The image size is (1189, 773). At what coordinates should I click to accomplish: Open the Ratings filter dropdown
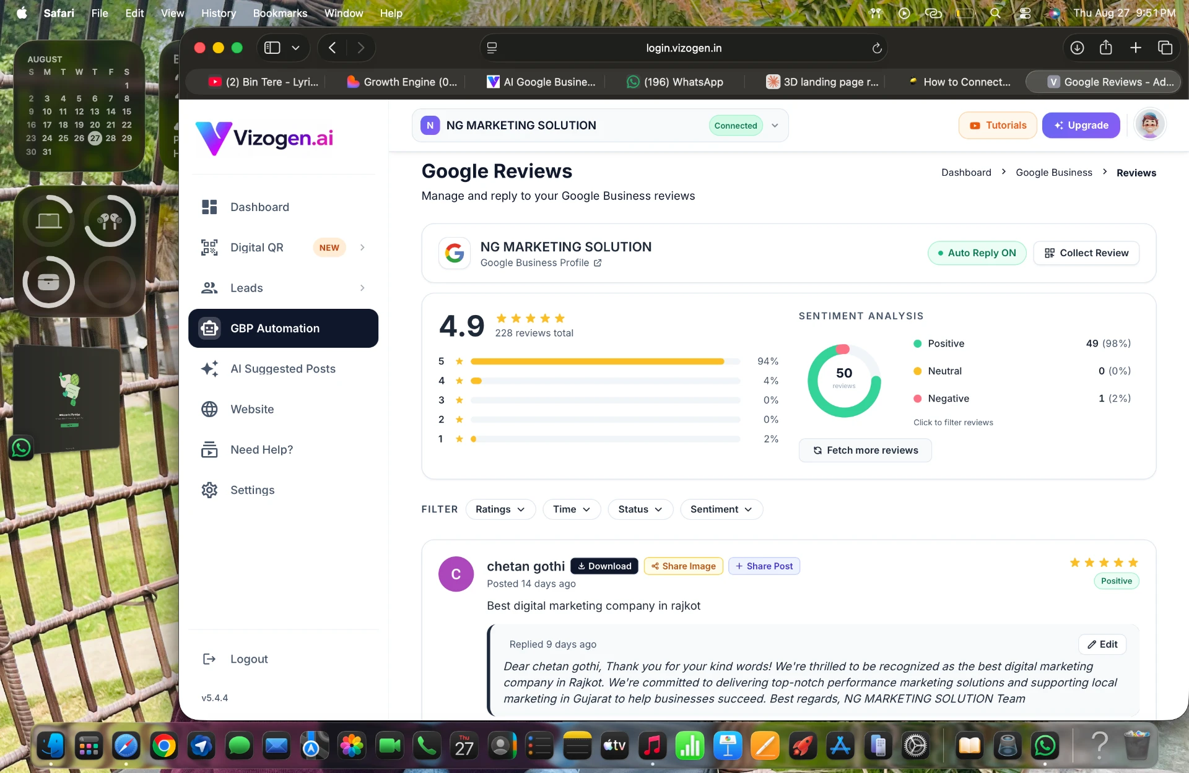tap(500, 509)
